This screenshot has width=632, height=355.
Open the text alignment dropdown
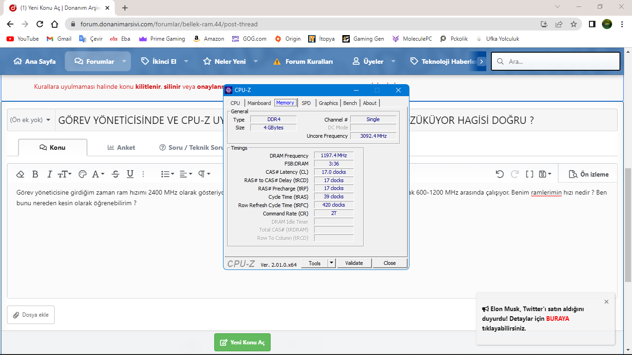186,174
